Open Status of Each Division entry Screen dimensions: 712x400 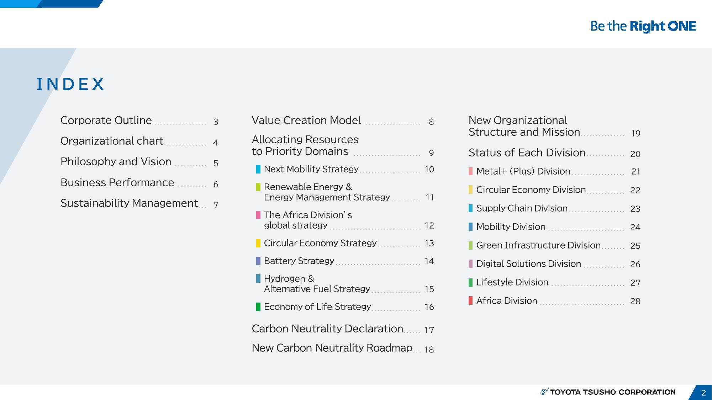tap(527, 153)
